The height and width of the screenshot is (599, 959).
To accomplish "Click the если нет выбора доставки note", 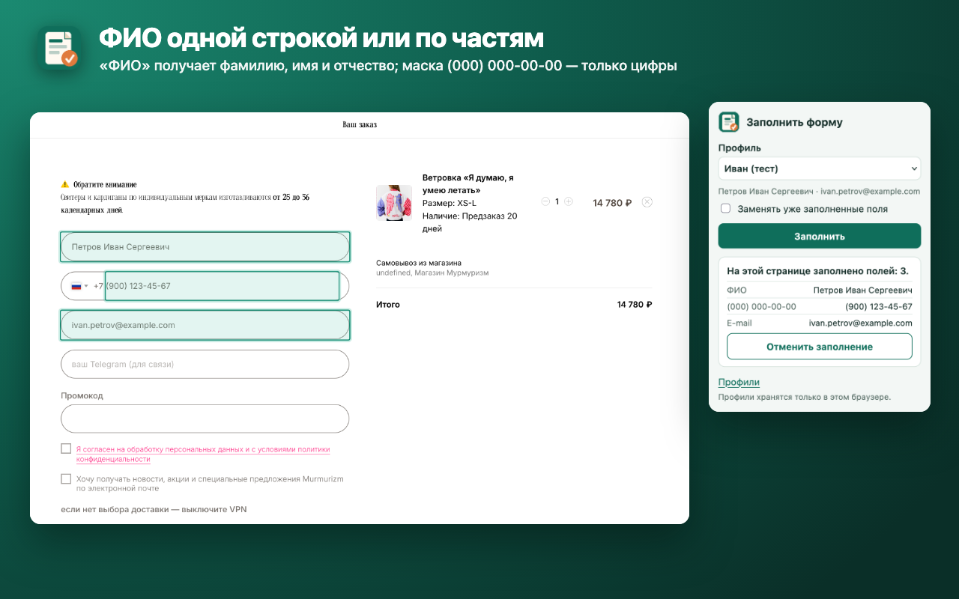I will [x=154, y=509].
